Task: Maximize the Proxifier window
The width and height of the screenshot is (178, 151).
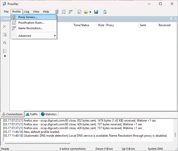Action: pyautogui.click(x=160, y=4)
